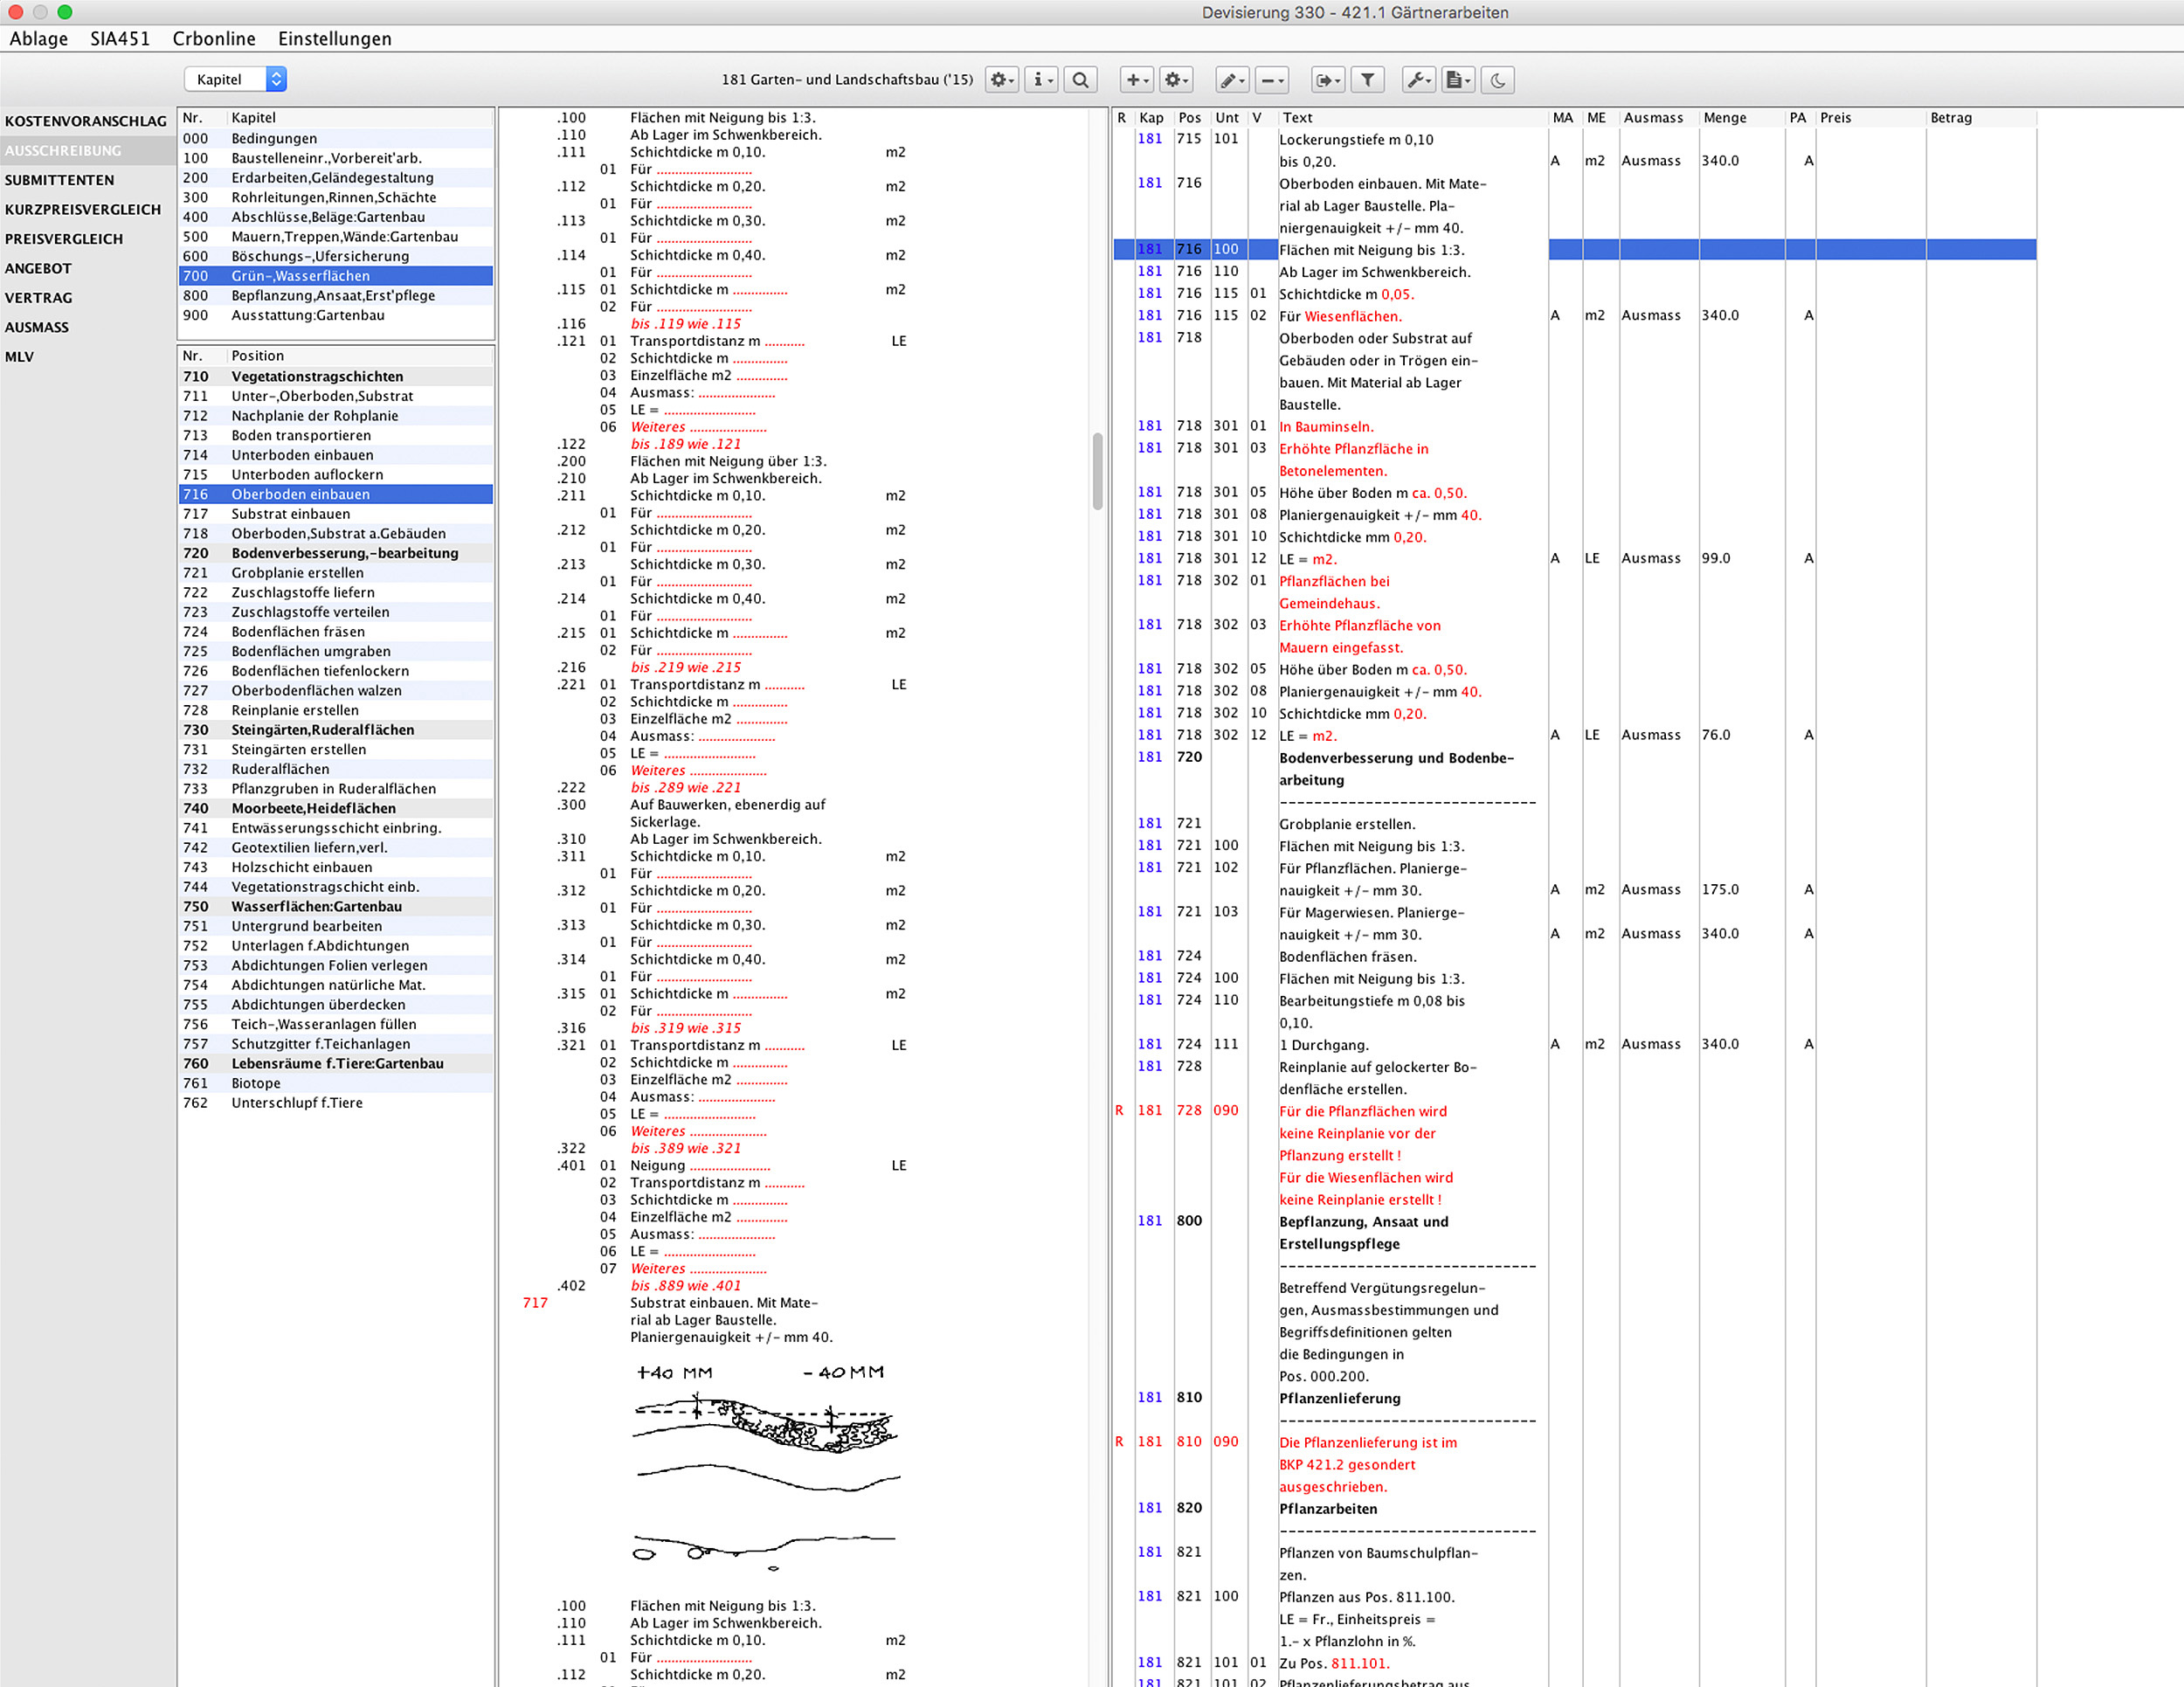The width and height of the screenshot is (2184, 1687).
Task: Select position 716 Oberboden einbauen
Action: tap(336, 494)
